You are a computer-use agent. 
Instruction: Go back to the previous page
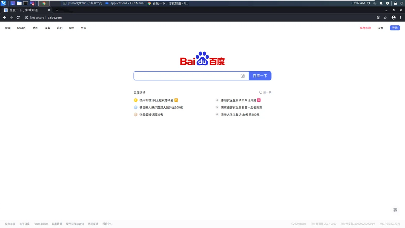pos(5,18)
